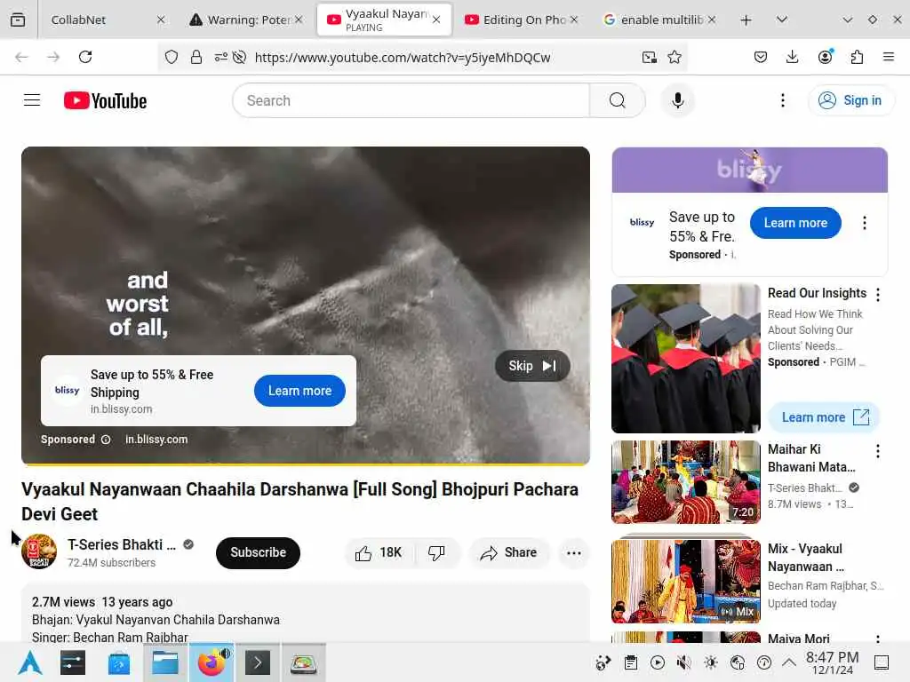Open Firefox View recent browsing icon
This screenshot has height=682, width=910.
(x=18, y=20)
